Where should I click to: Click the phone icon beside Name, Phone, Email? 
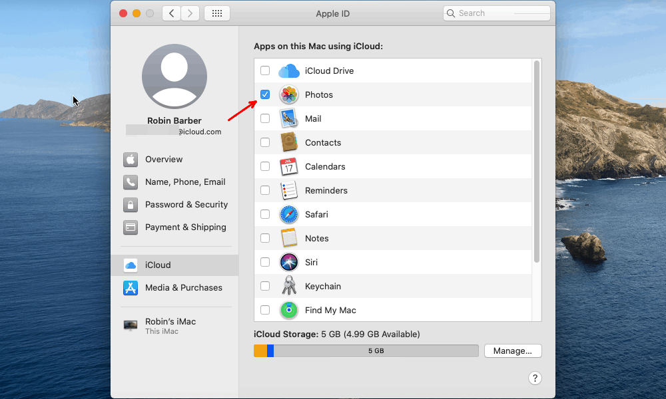(131, 182)
